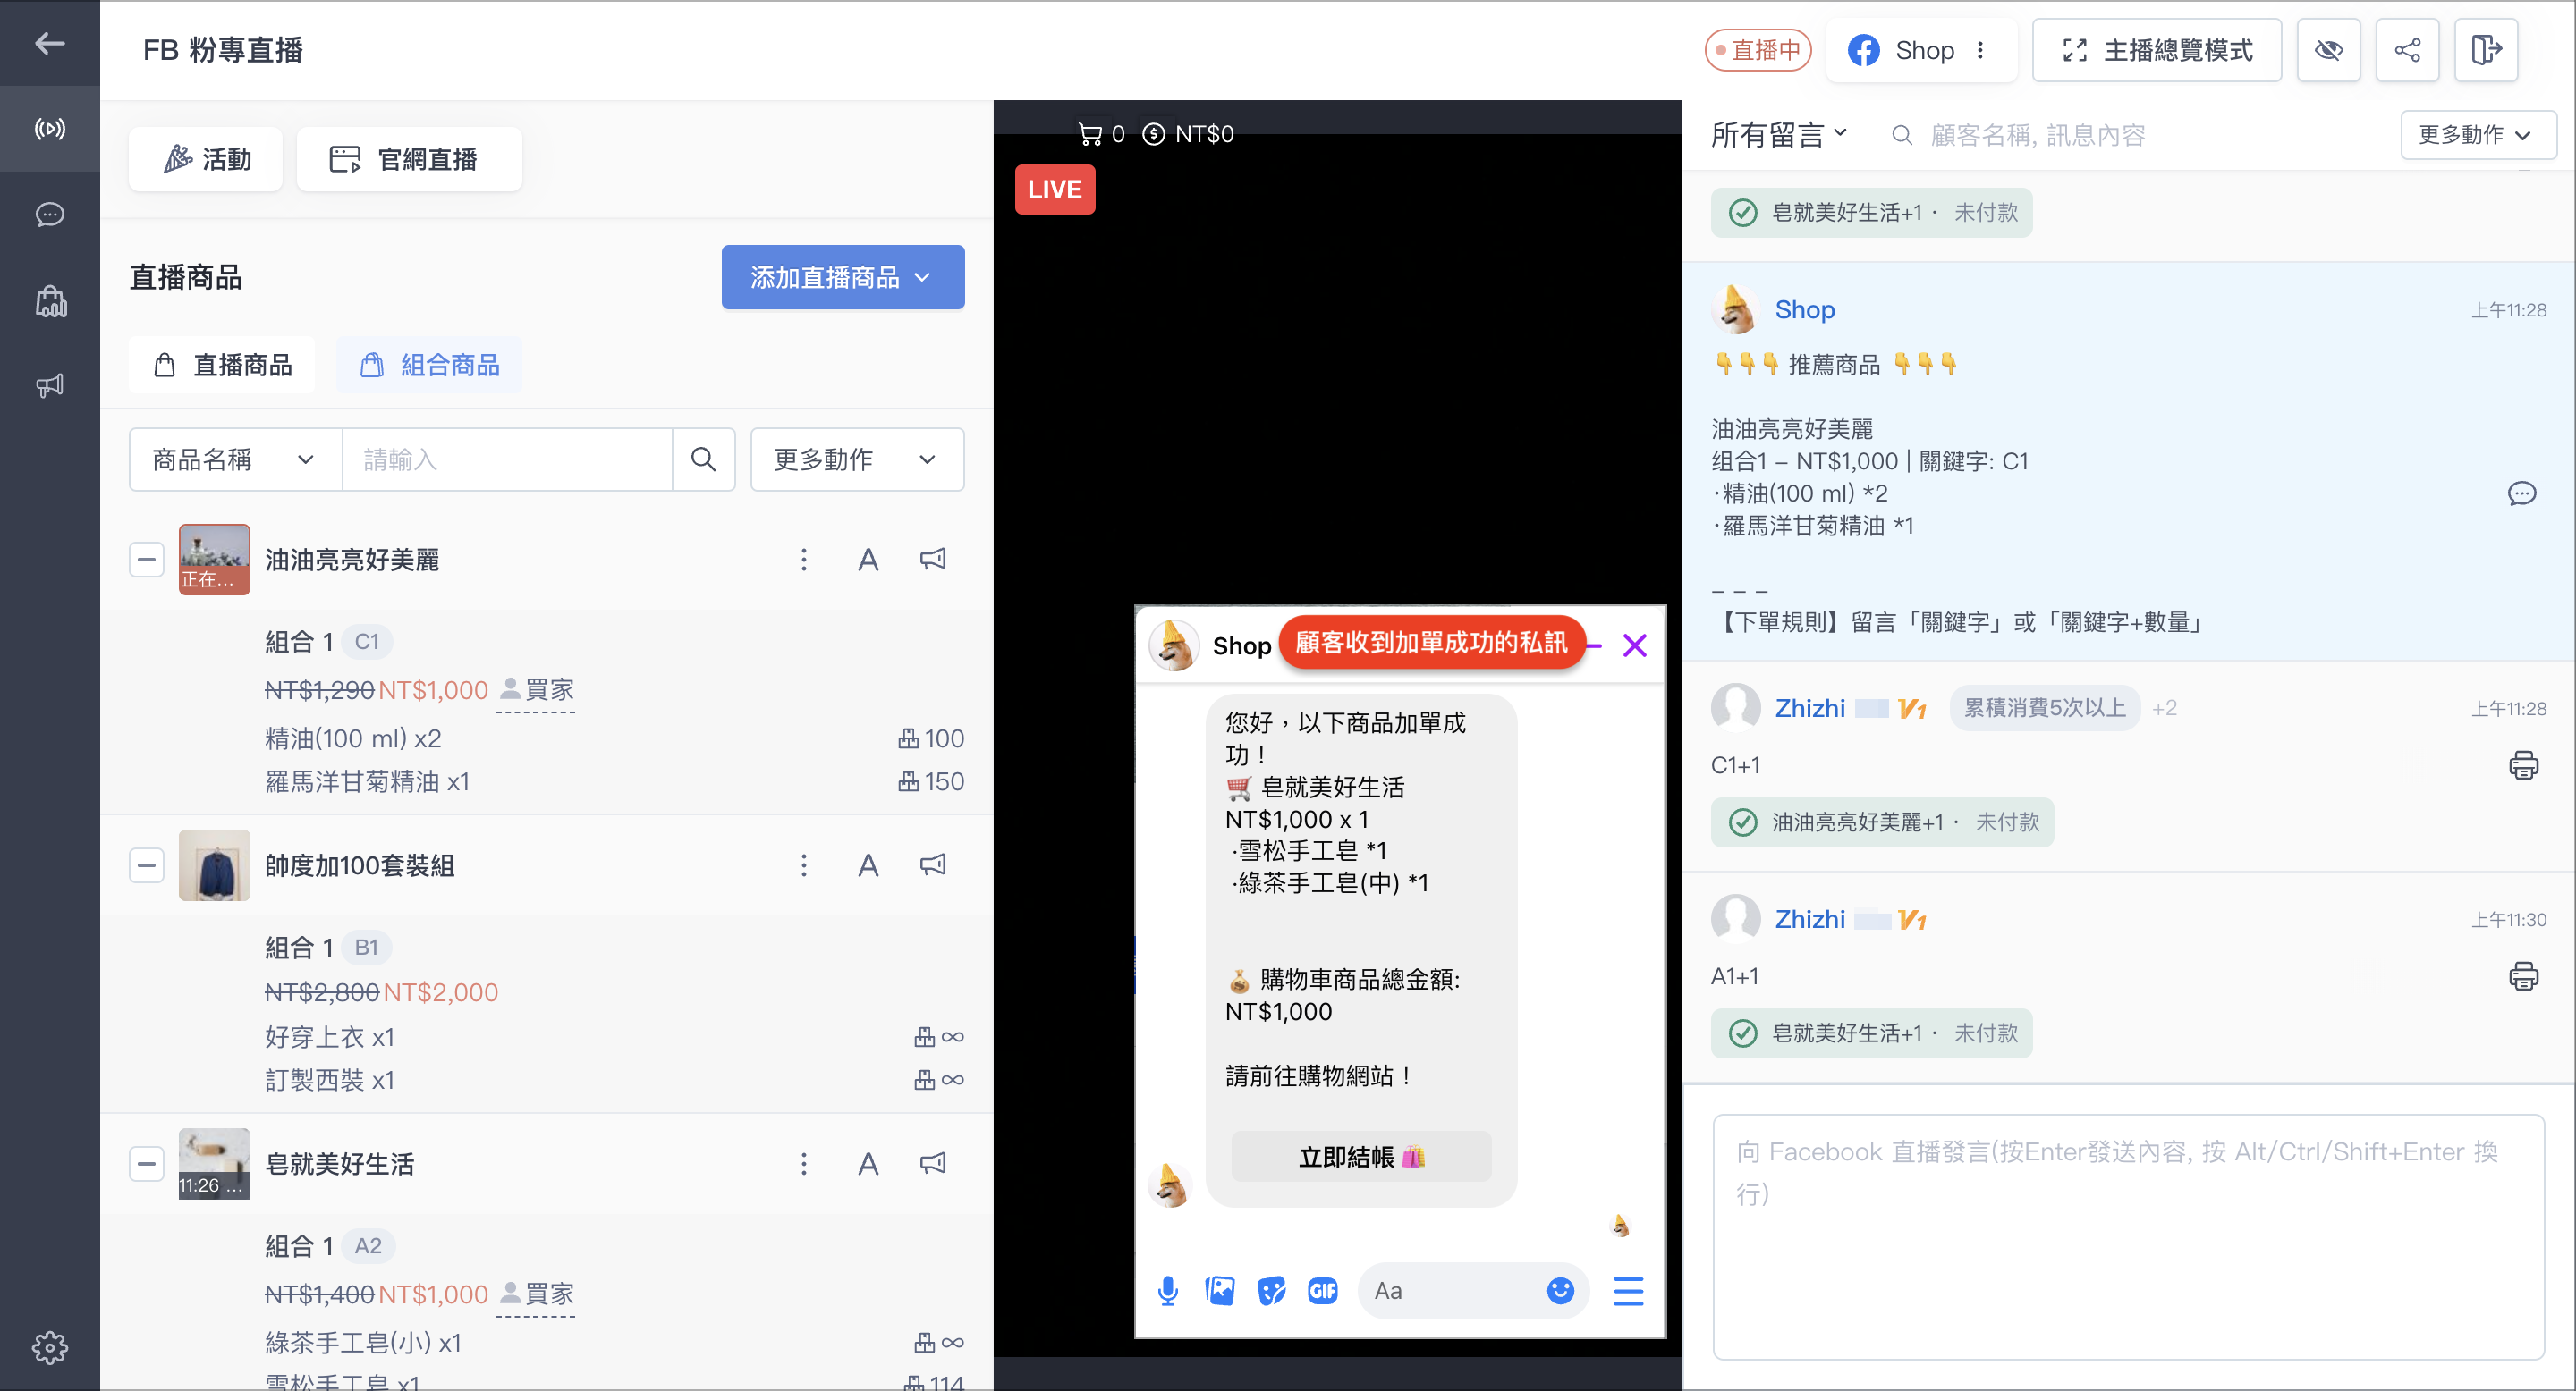Click the A keyword icon for 帥度加100套裝組

click(x=868, y=865)
